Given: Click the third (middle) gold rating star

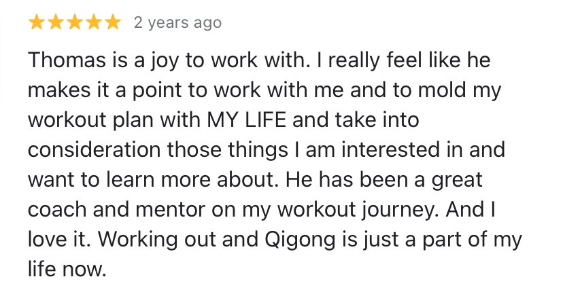Looking at the screenshot, I should click(74, 23).
